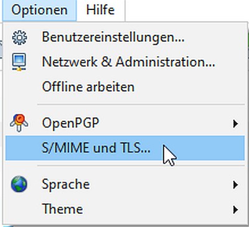The image size is (249, 227).
Task: Click the network computer icon
Action: tap(19, 62)
